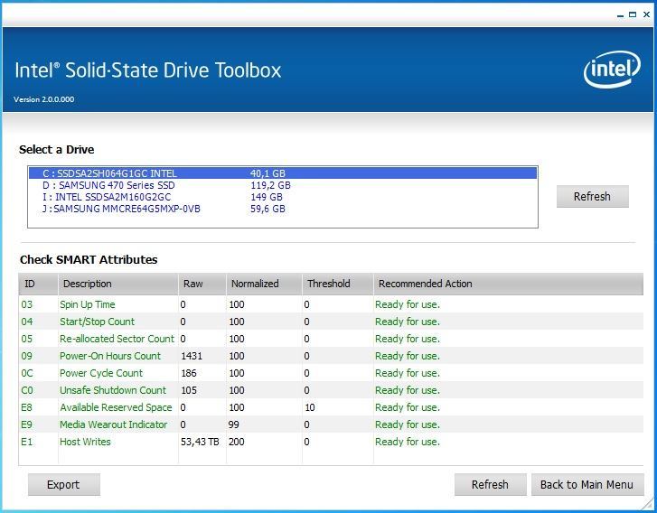Select drive J: SAMSUNG MMCRE64G5MXP-0VB

pos(283,209)
